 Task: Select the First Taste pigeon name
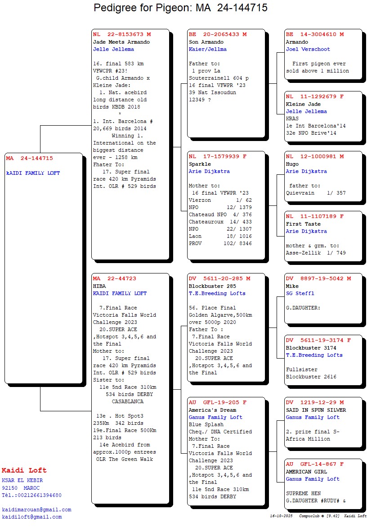tap(304, 224)
